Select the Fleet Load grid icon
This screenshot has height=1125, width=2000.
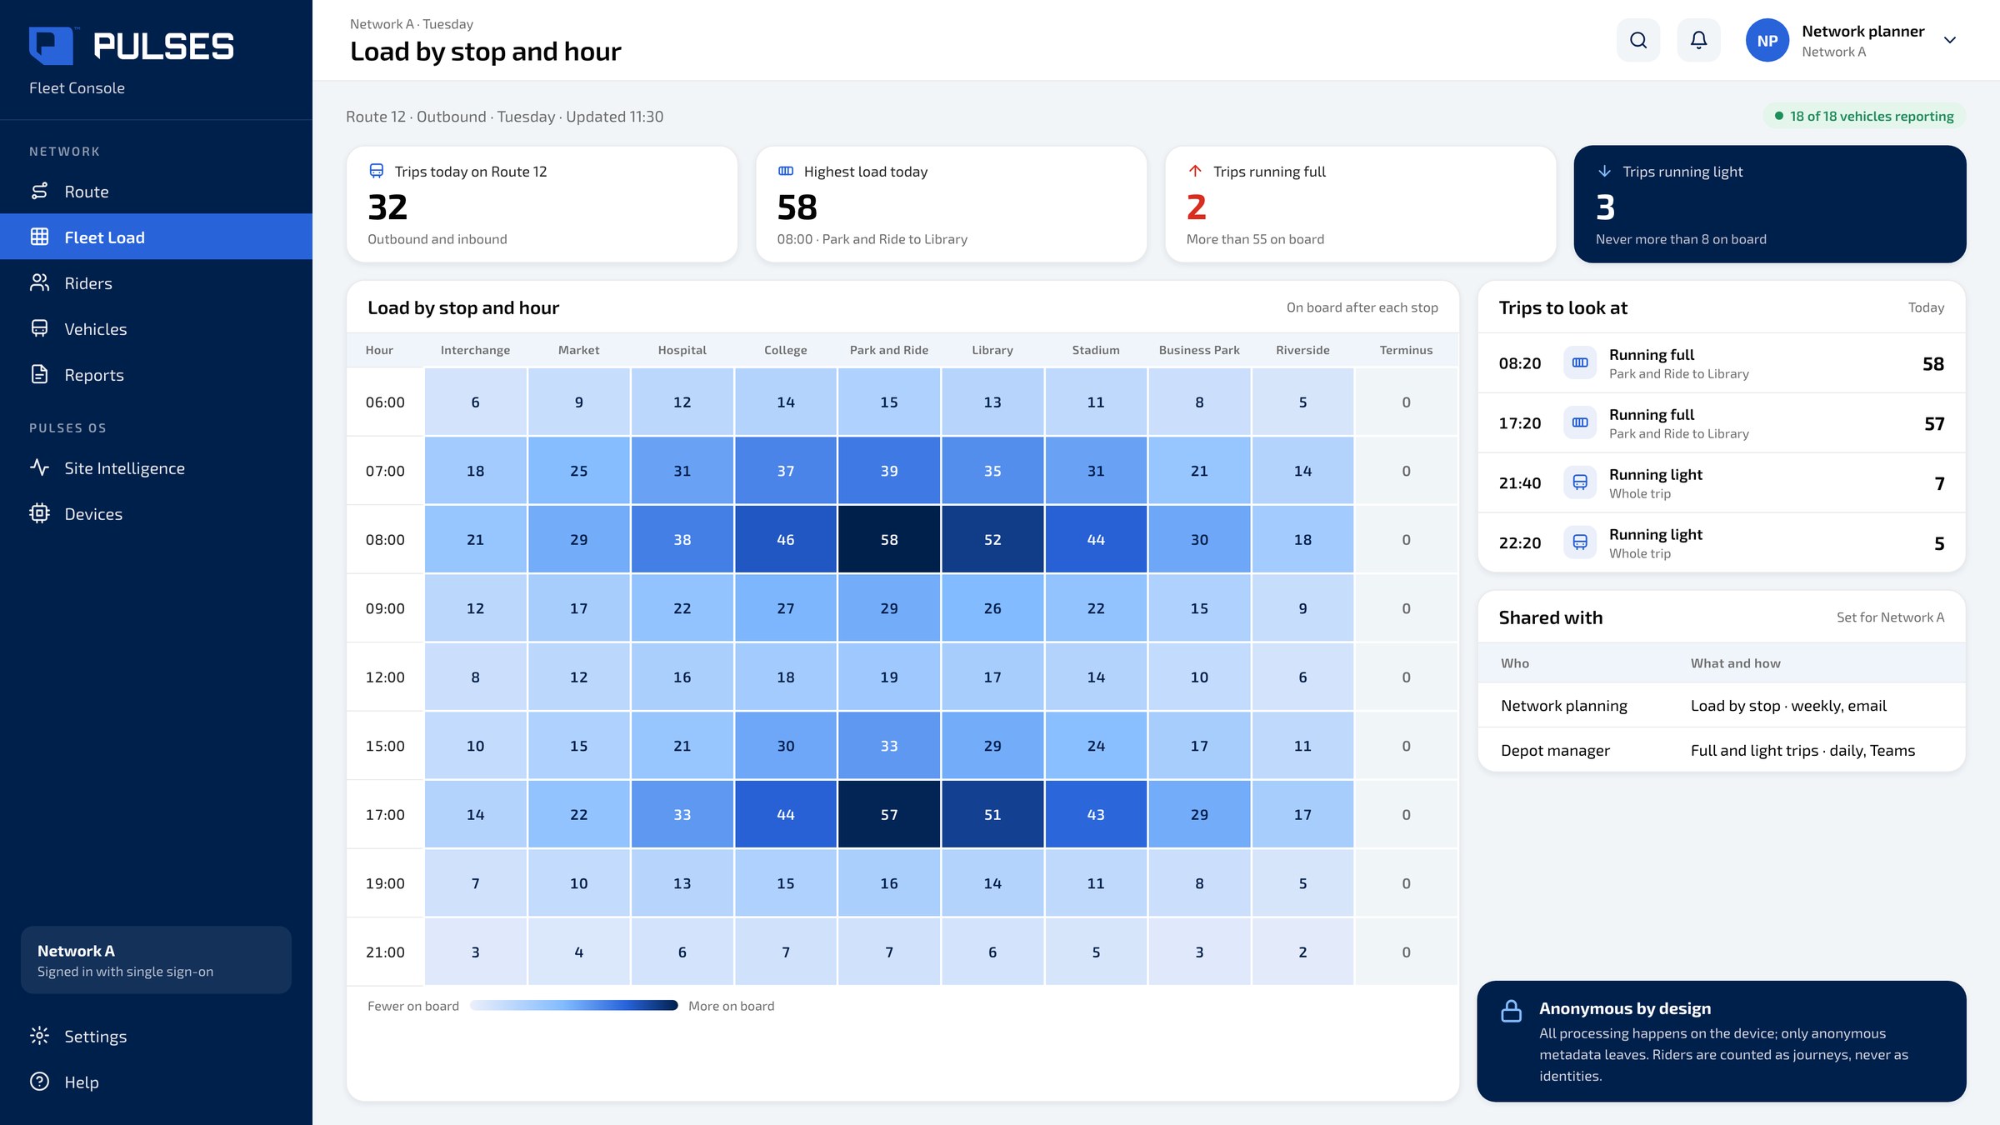(x=39, y=237)
